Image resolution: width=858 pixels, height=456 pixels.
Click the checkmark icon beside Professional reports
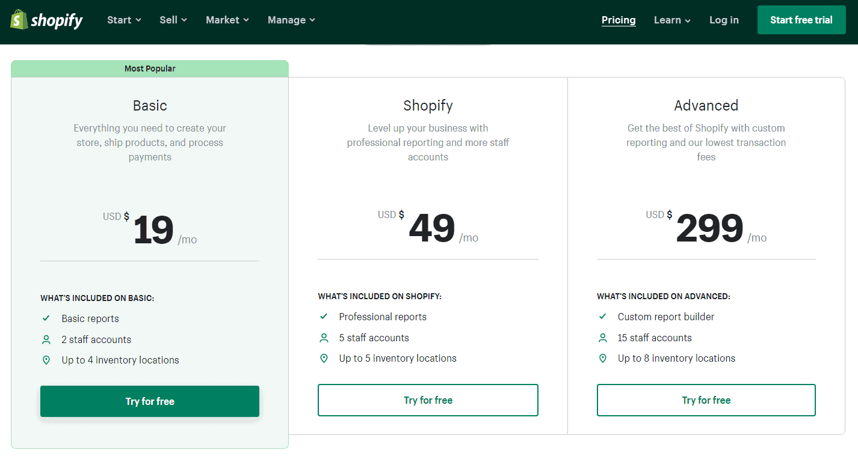tap(324, 317)
